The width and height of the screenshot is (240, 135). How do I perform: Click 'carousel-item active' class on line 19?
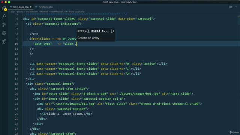(69, 89)
